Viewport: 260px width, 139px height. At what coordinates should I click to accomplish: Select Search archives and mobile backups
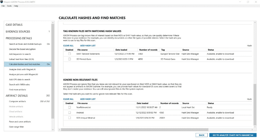(25, 44)
